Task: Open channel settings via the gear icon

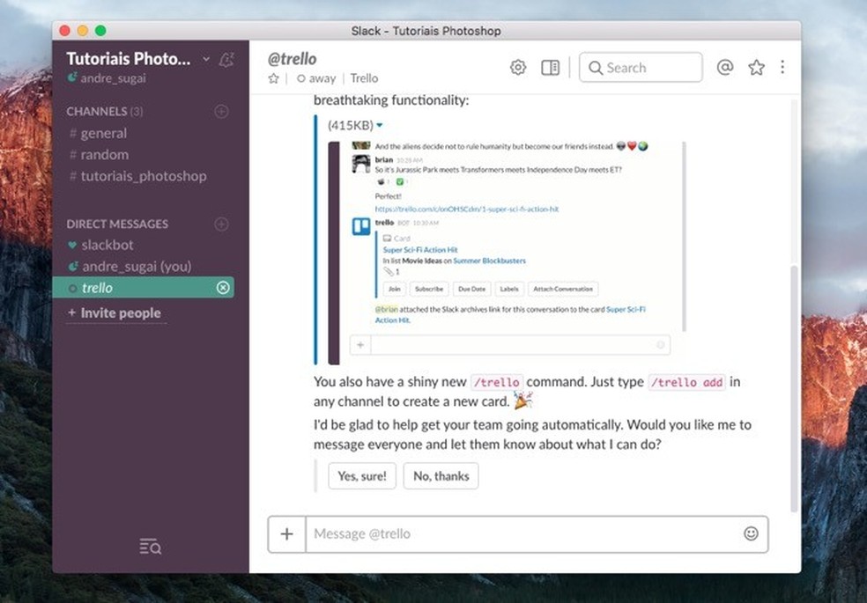Action: [517, 67]
